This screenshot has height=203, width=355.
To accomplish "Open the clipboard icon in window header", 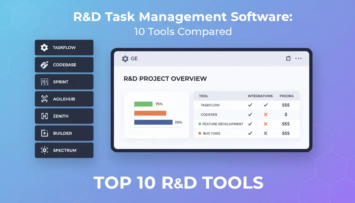I will coord(288,58).
